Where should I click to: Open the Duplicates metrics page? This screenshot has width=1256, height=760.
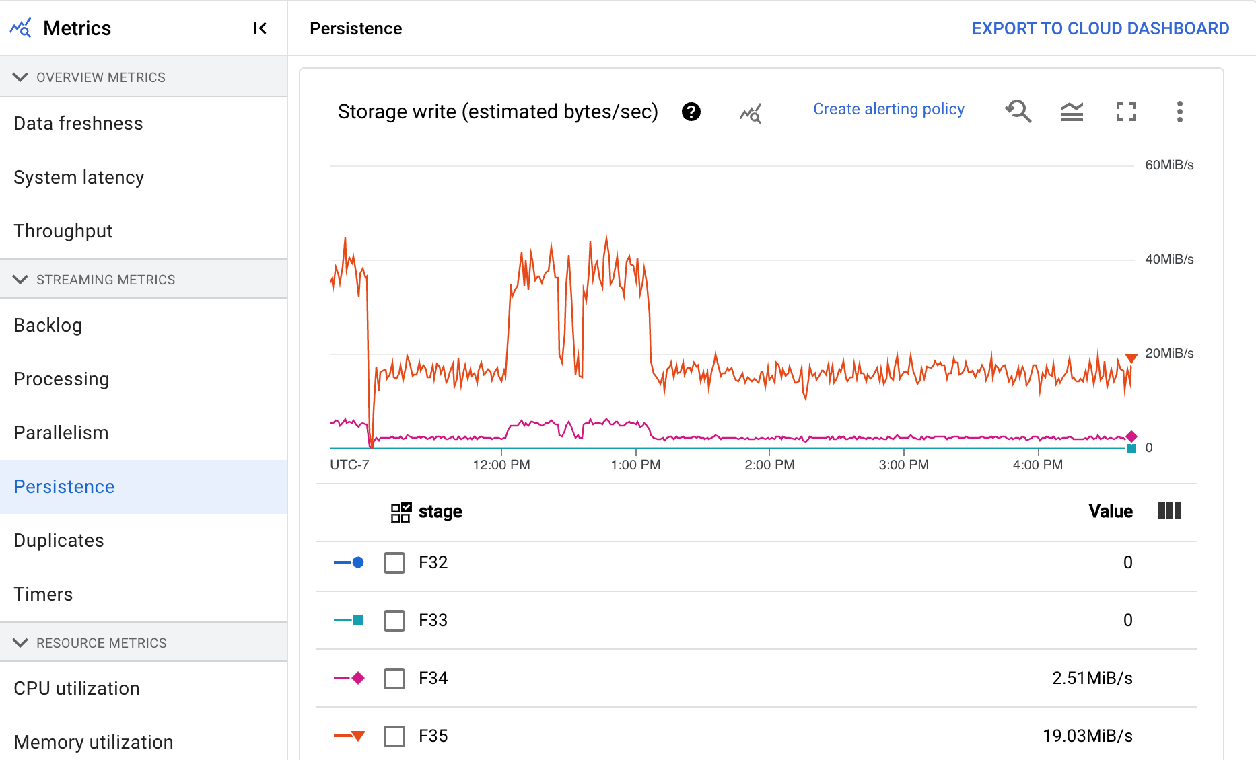tap(59, 540)
